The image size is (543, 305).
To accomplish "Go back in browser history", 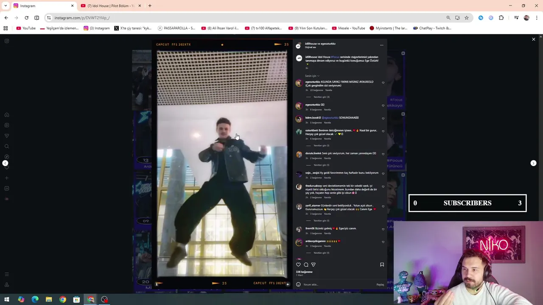I will click(6, 18).
